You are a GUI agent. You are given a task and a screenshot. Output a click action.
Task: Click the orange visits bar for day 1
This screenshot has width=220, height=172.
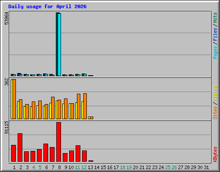click(14, 99)
